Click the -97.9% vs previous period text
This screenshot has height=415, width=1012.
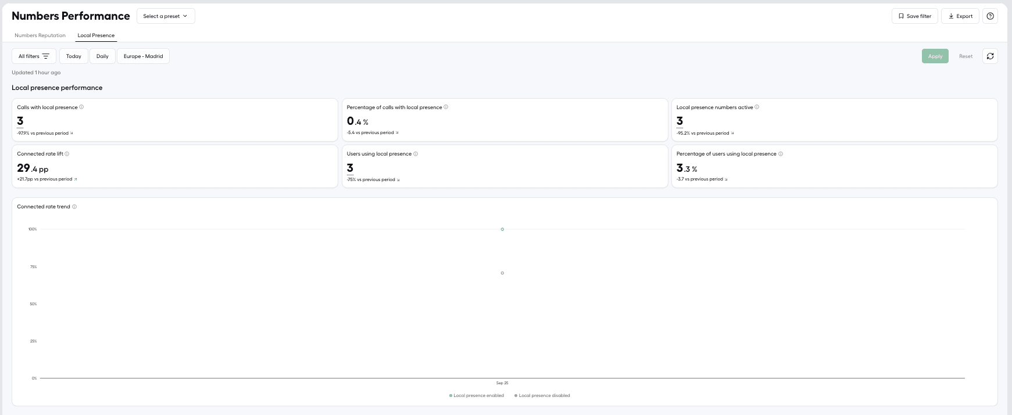tap(43, 133)
